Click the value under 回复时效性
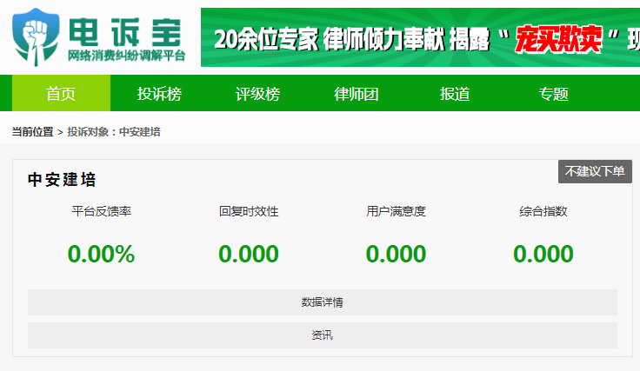This screenshot has width=640, height=371. [x=249, y=254]
